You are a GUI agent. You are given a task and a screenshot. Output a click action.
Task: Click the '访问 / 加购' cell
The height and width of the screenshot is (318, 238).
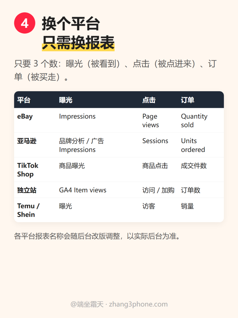coord(158,190)
